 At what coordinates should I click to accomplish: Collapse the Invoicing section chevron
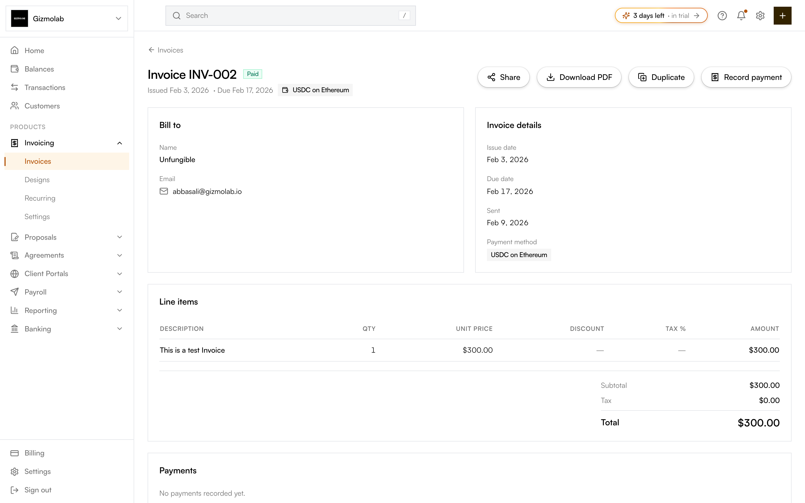(x=120, y=143)
